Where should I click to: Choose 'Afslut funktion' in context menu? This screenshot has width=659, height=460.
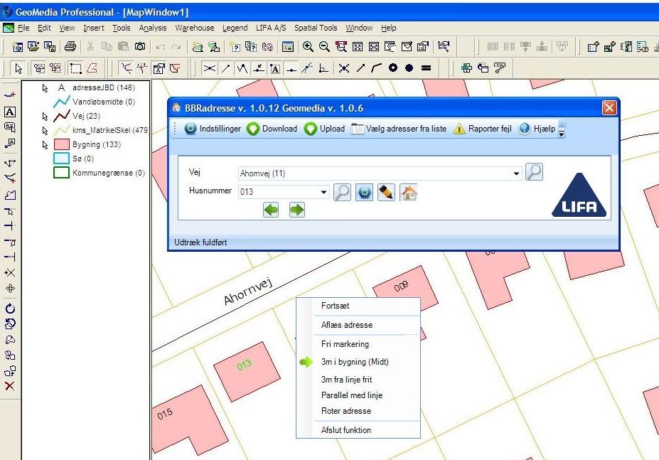click(358, 429)
